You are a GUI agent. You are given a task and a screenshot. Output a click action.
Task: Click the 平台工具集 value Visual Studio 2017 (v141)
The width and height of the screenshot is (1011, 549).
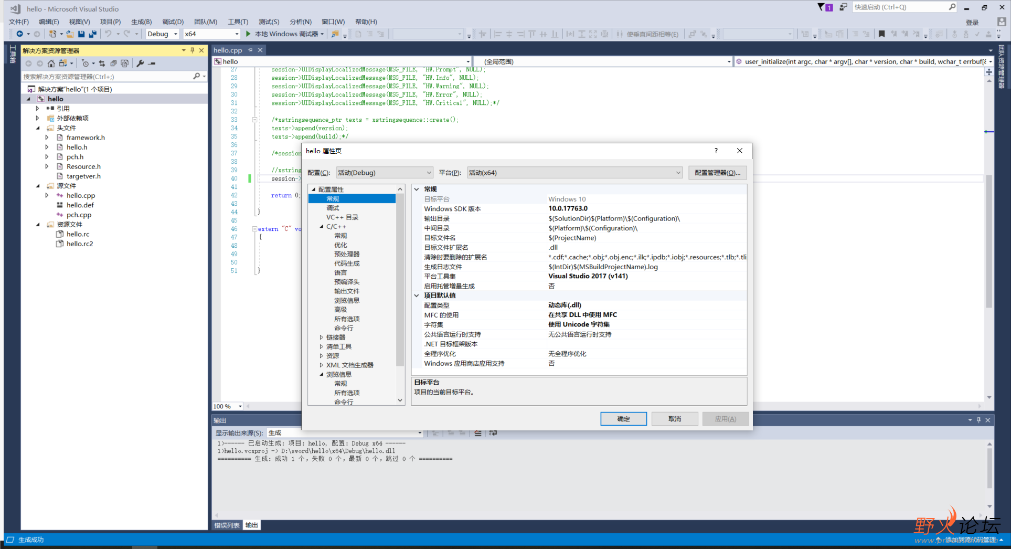point(588,277)
